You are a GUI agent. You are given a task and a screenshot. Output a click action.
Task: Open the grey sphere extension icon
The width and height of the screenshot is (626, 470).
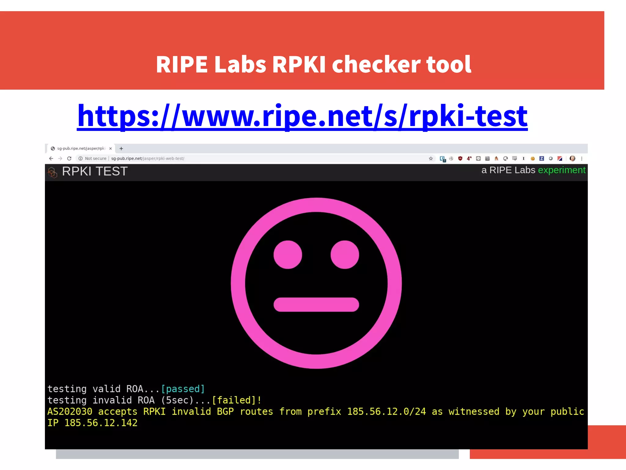(x=551, y=158)
